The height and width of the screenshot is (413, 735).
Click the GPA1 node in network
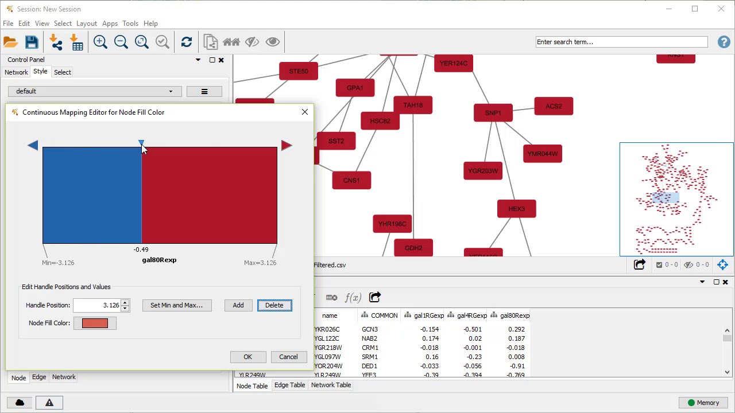(355, 88)
